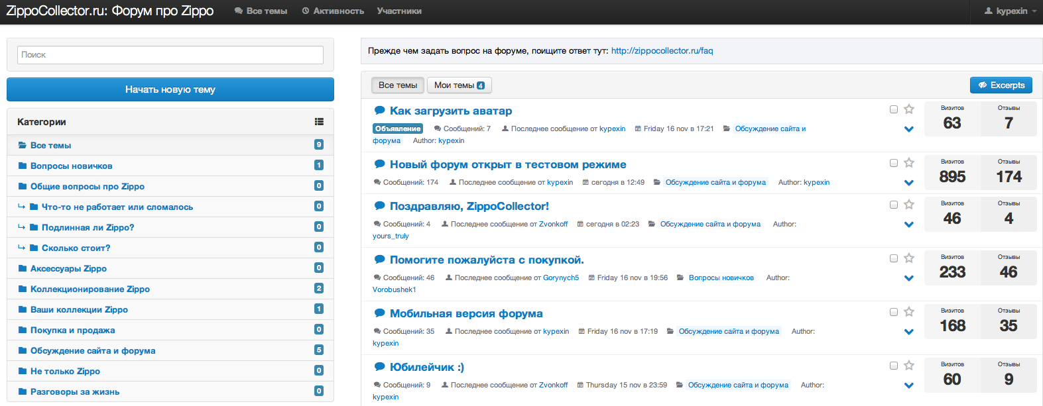Expand the 'Как загрузить аватар' topic chevron
Screen dimensions: 1043x406
[909, 129]
